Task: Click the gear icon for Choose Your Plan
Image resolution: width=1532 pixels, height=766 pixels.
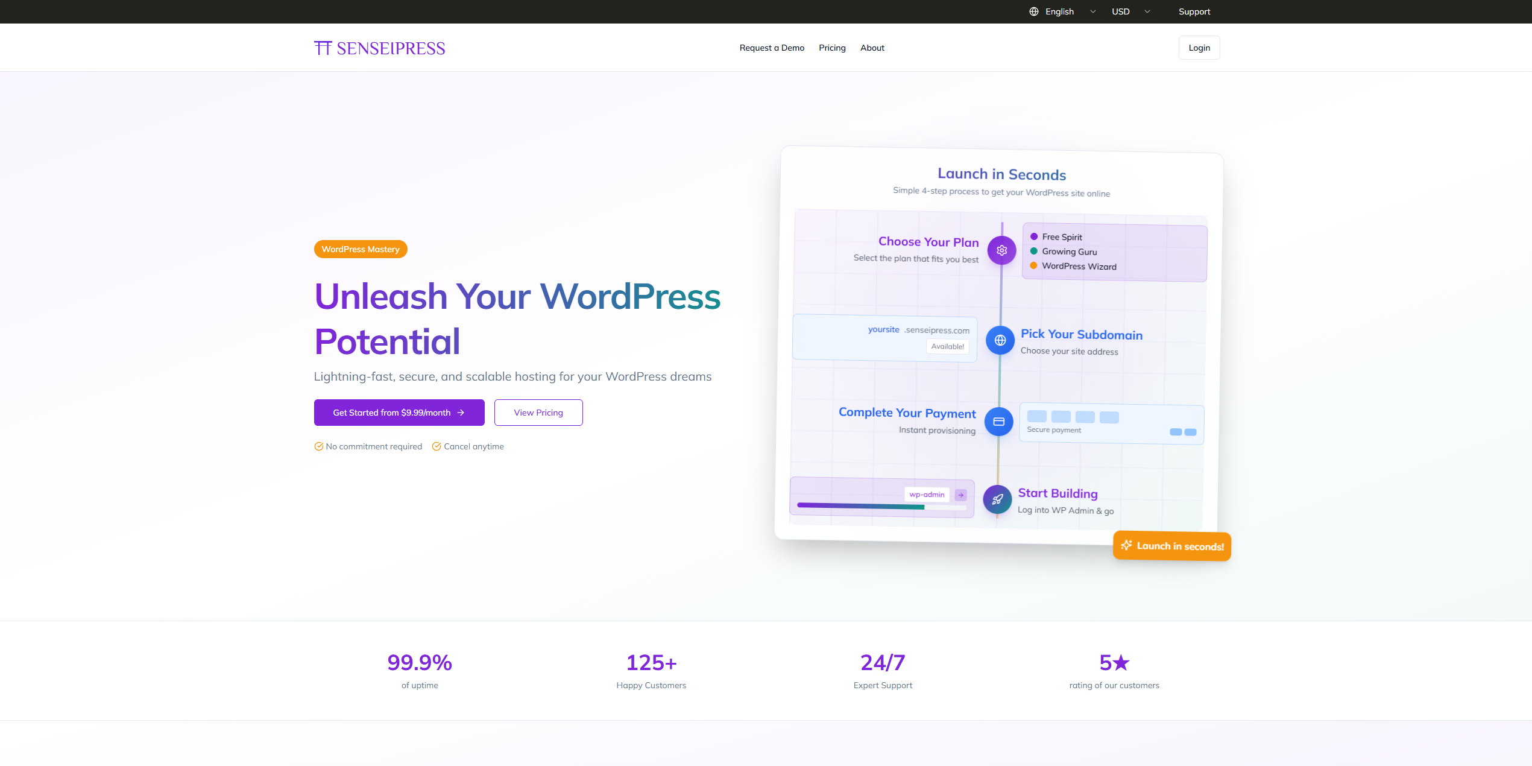Action: click(x=1001, y=250)
